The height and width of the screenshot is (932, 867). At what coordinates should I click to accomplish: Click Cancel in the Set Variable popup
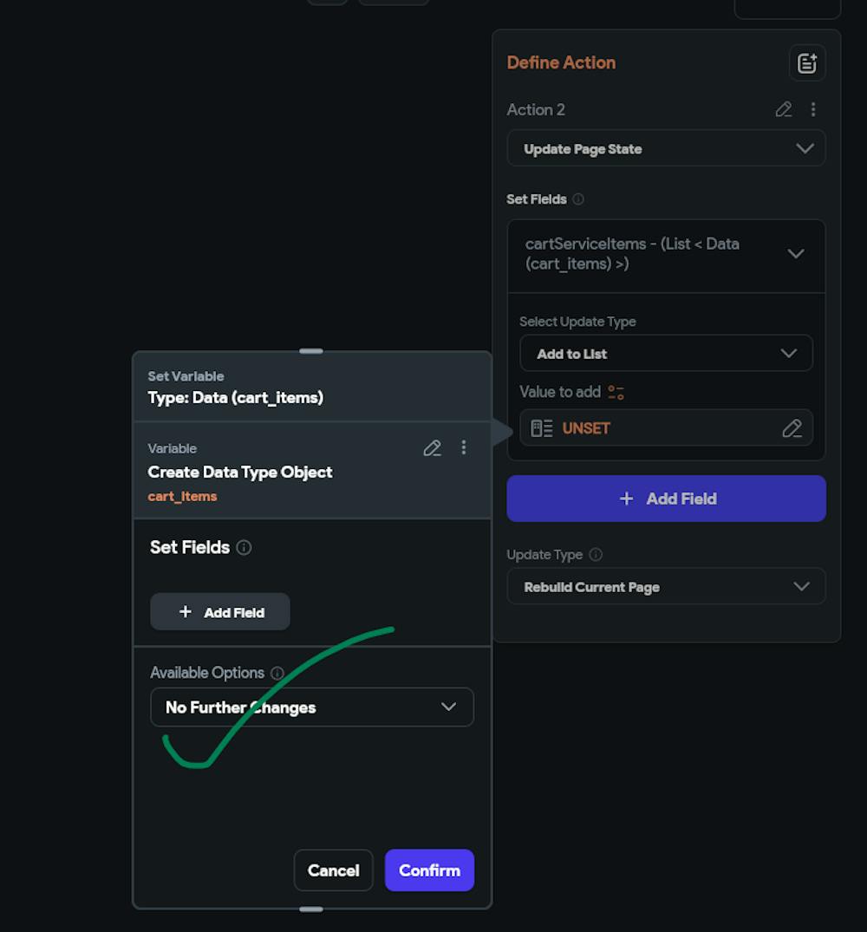click(x=333, y=870)
